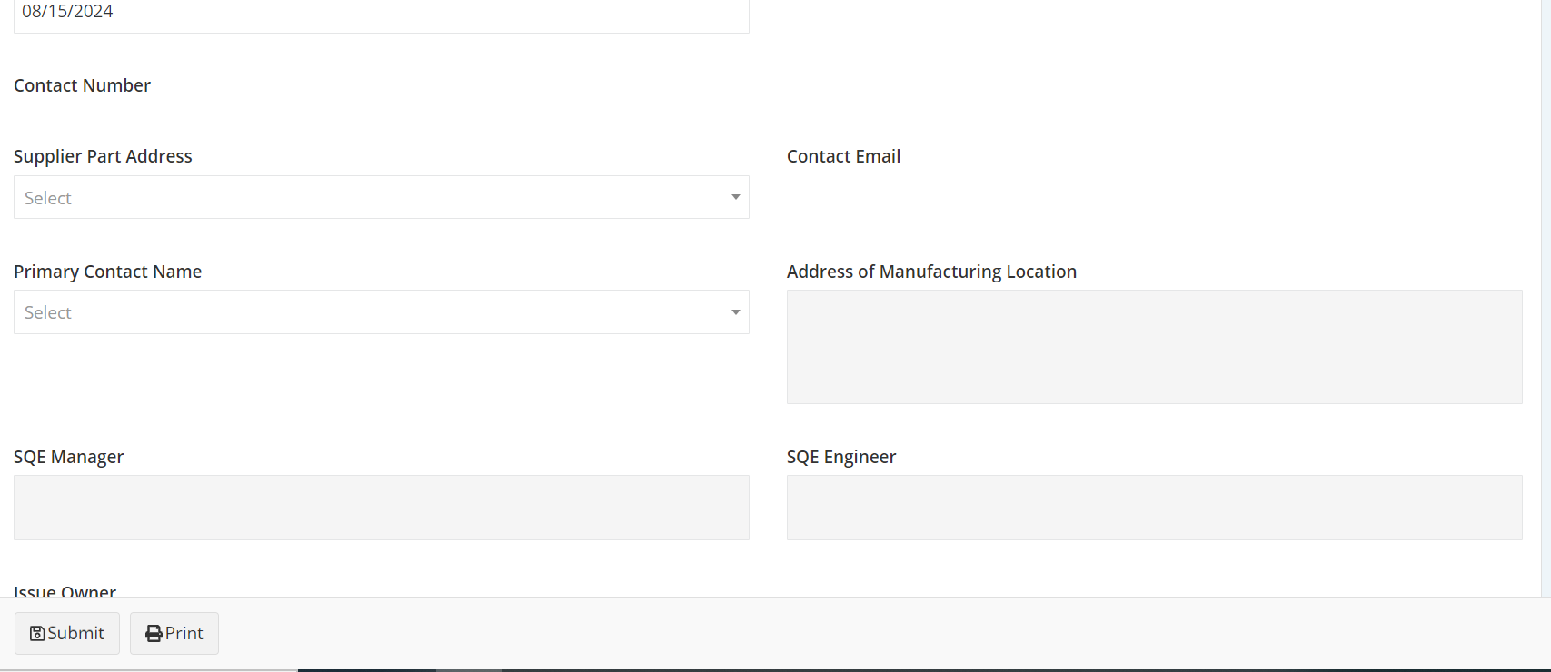Open the Primary Contact Name dropdown

coord(382,312)
